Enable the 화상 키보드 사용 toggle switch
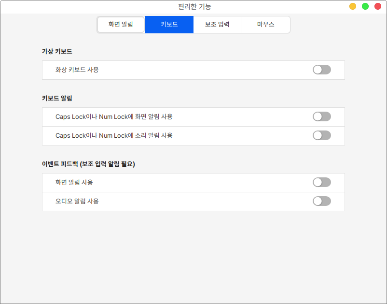 point(321,70)
